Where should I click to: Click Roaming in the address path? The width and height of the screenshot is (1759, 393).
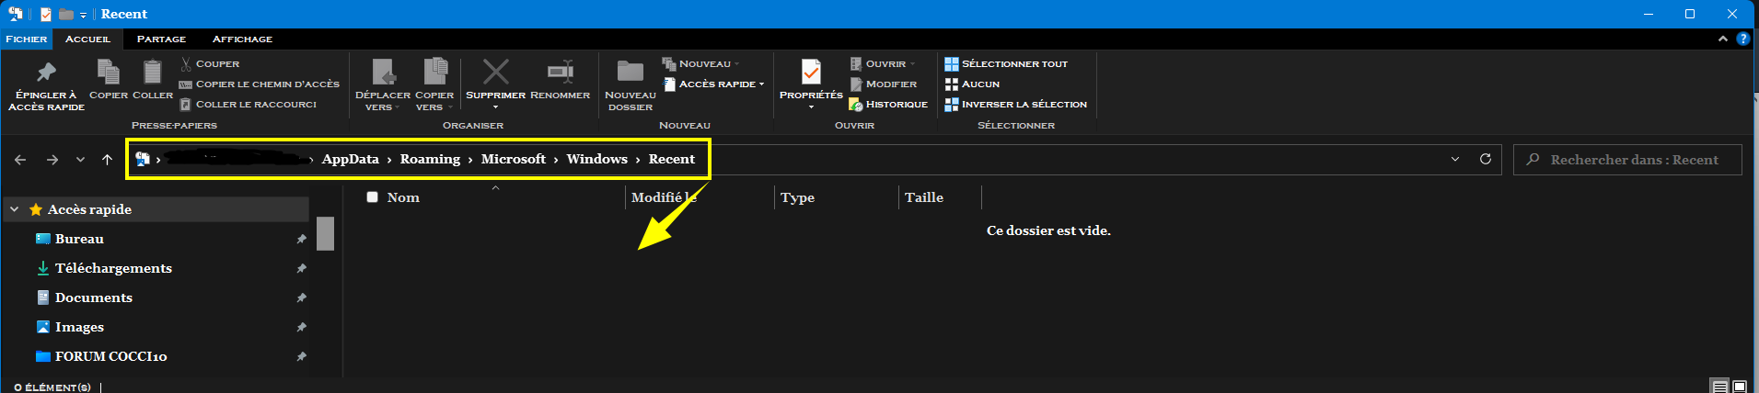(x=430, y=159)
